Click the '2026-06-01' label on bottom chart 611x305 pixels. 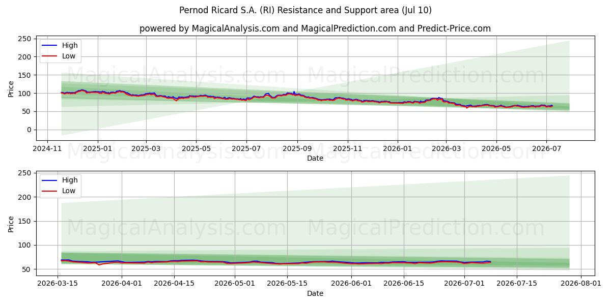352,284
